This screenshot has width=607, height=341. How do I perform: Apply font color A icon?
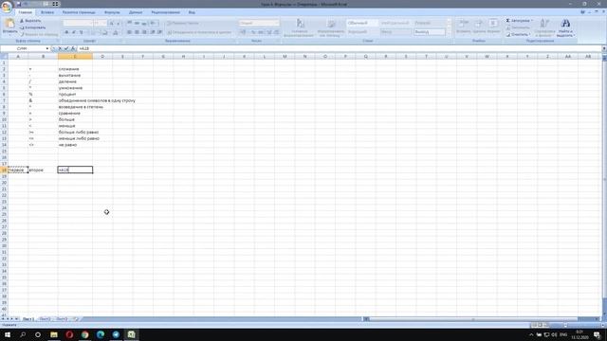tap(116, 32)
